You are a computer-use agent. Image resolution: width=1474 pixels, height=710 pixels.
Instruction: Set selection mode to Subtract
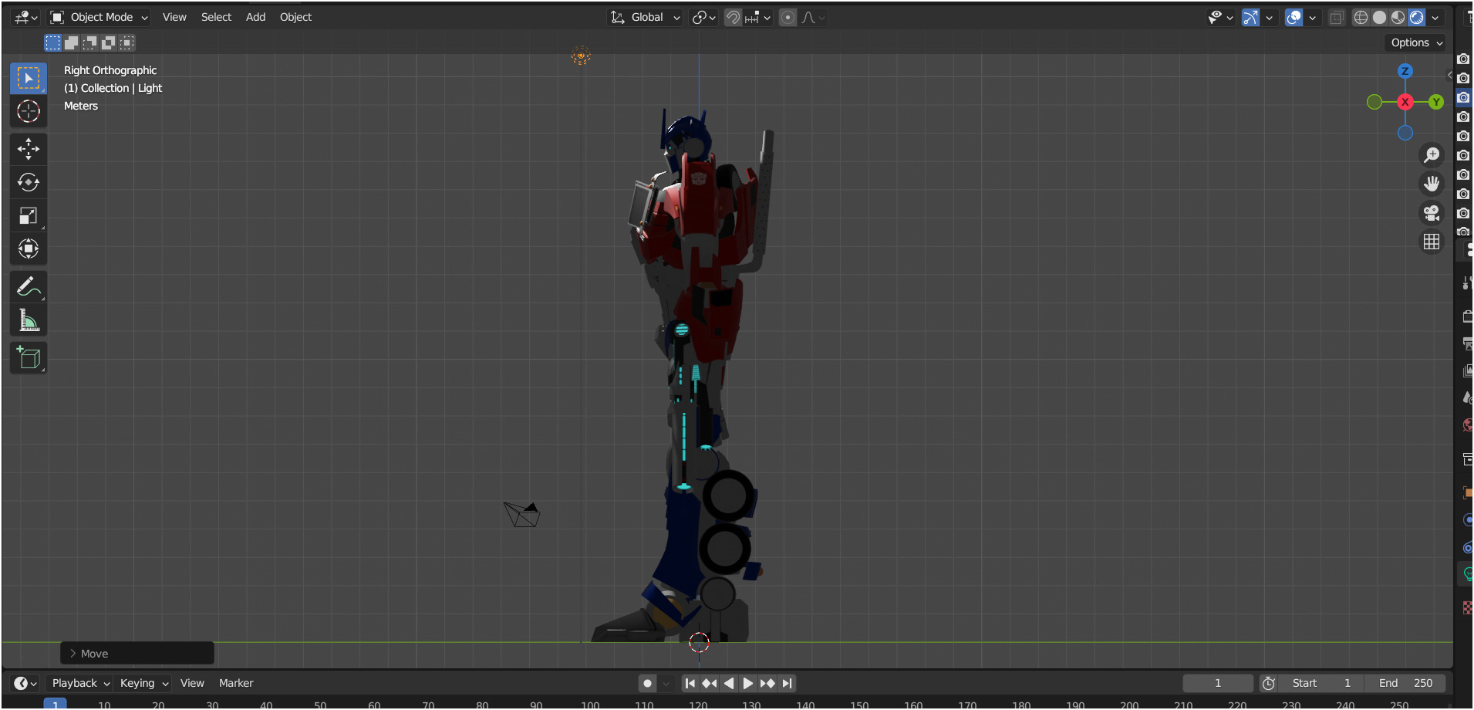pyautogui.click(x=89, y=42)
